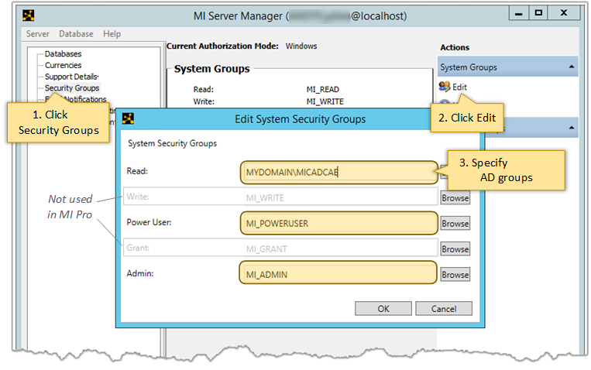
Task: Select Currencies in the navigation tree
Action: (63, 66)
